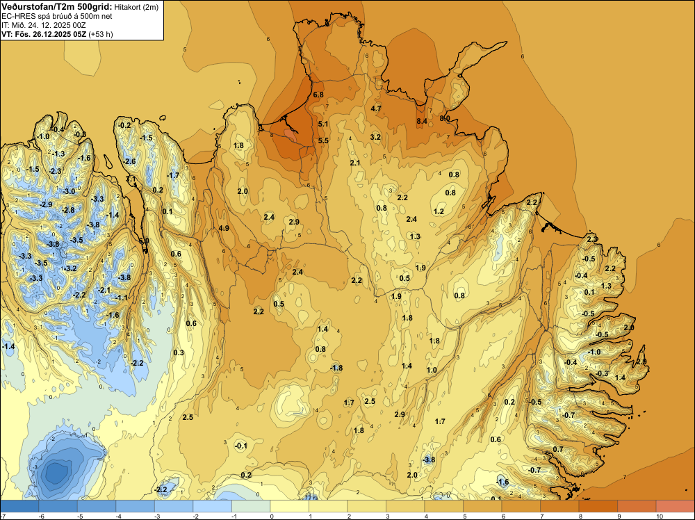Screen dimensions: 695x520
Task: Click the legend tick label -2
Action: coord(194,517)
